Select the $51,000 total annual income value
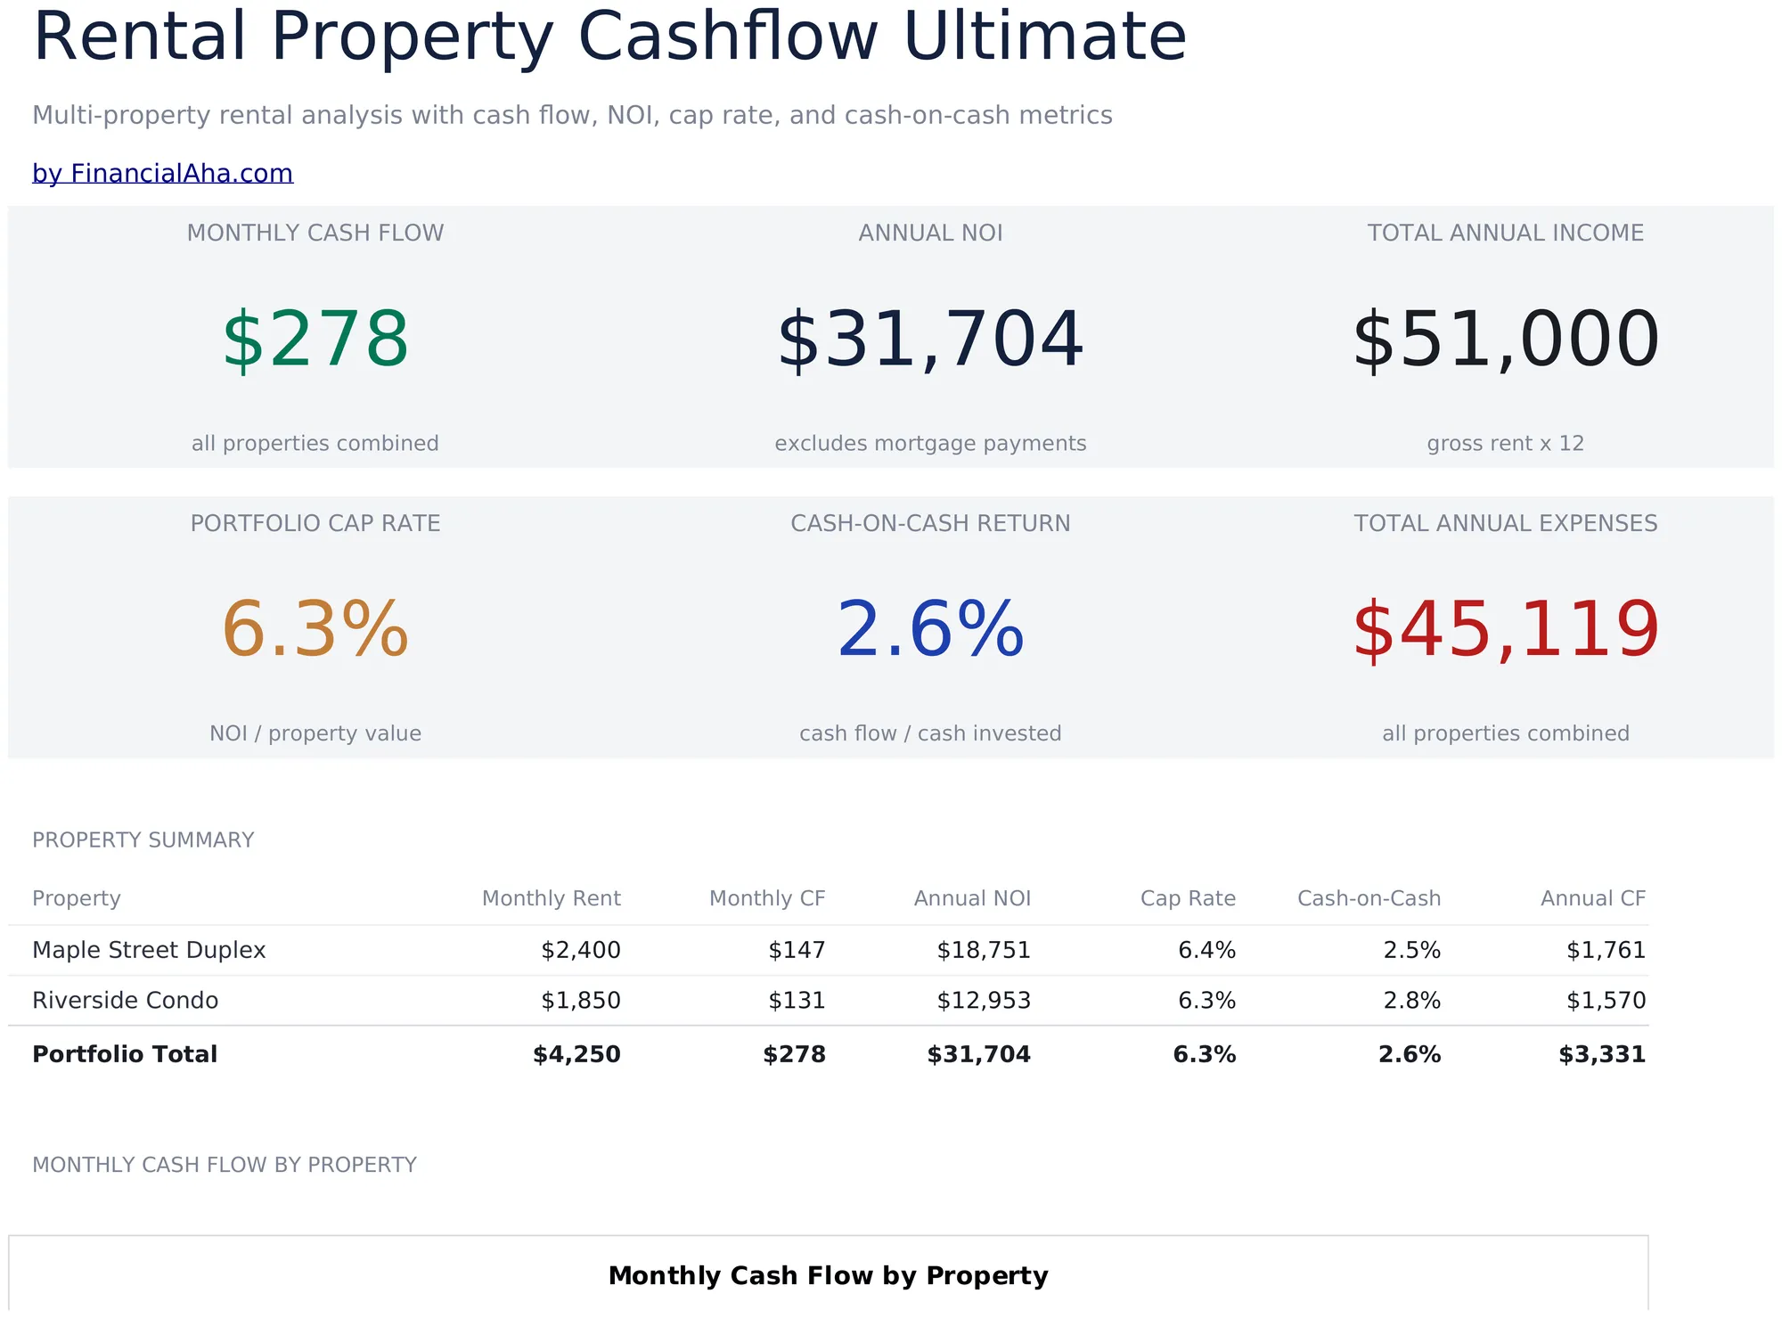 click(1506, 339)
